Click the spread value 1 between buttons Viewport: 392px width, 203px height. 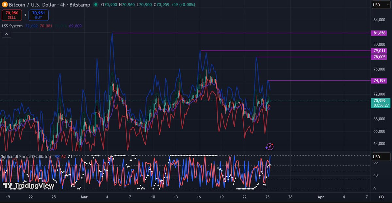(x=25, y=15)
